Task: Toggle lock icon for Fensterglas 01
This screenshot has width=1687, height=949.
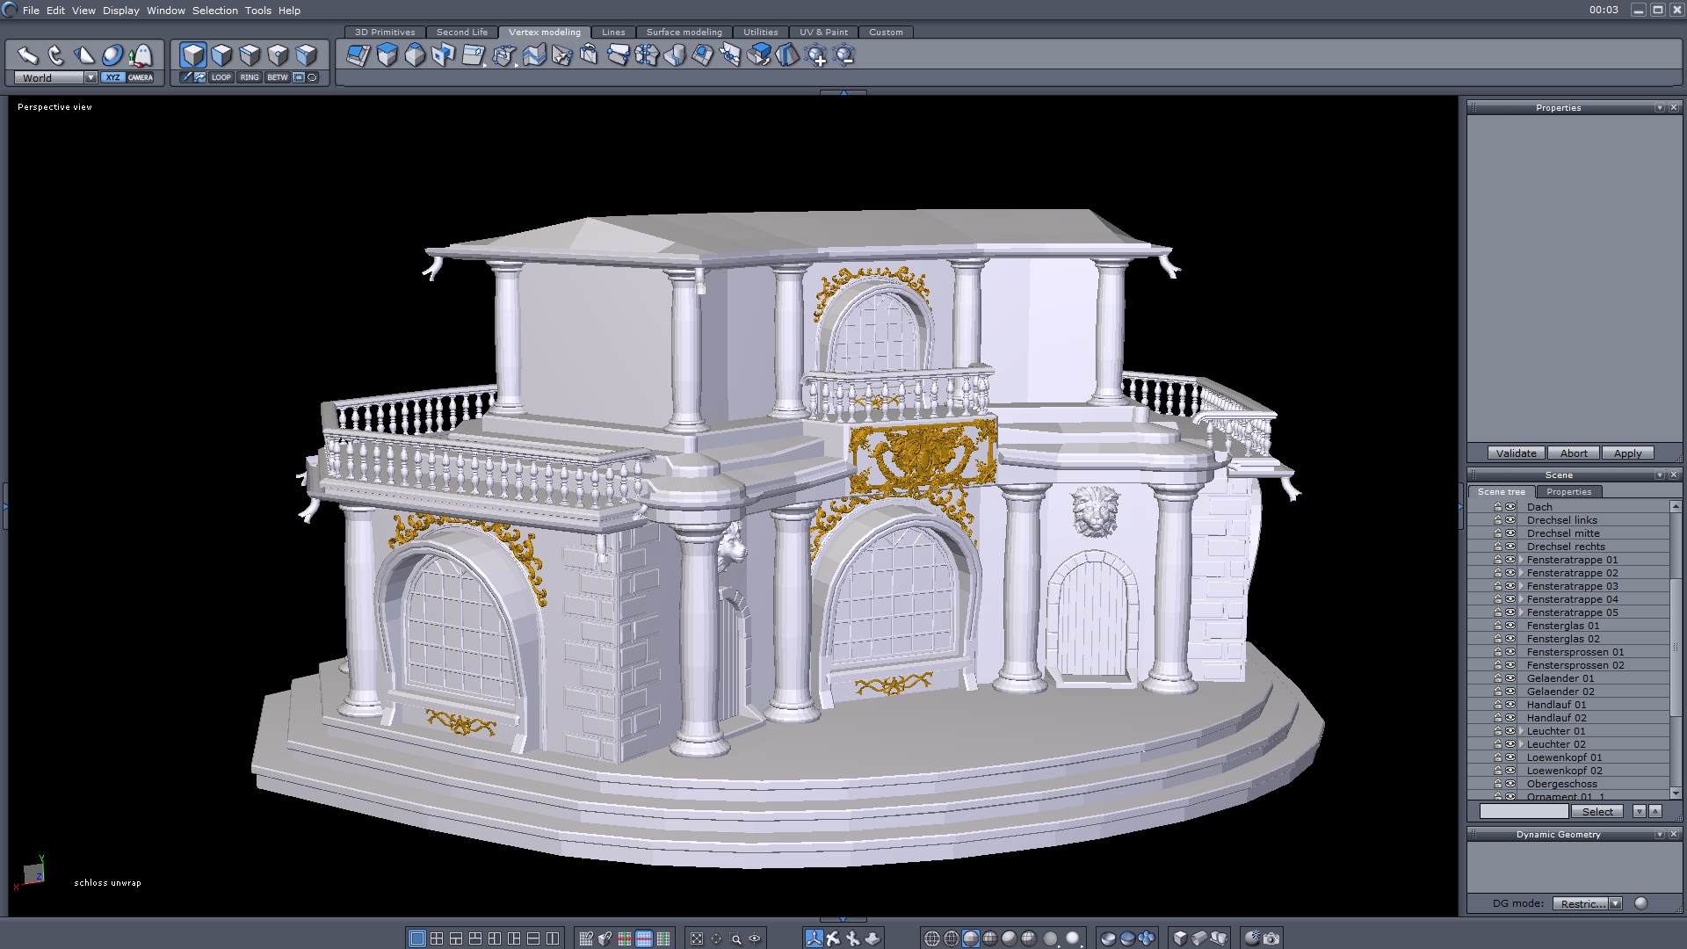Action: coord(1498,626)
